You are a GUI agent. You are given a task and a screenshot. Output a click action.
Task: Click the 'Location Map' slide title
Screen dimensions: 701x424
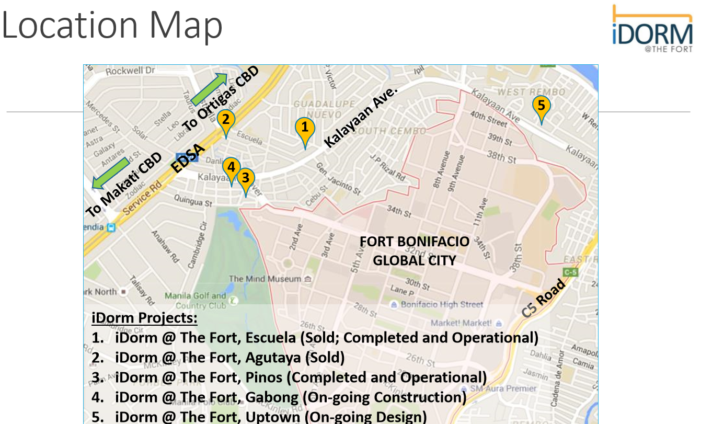pyautogui.click(x=112, y=26)
